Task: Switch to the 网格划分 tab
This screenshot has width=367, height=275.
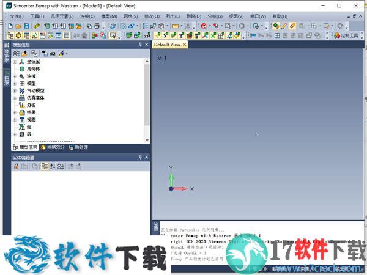Action: [x=53, y=147]
